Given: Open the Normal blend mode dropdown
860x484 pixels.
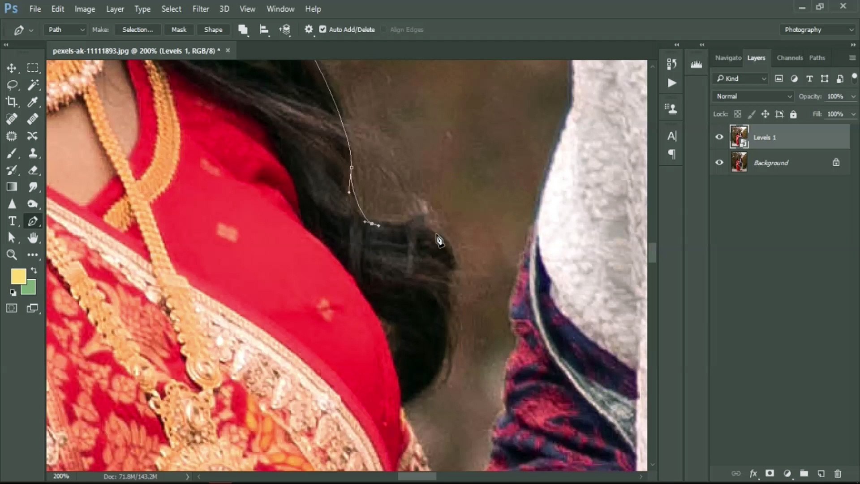Looking at the screenshot, I should [x=752, y=96].
